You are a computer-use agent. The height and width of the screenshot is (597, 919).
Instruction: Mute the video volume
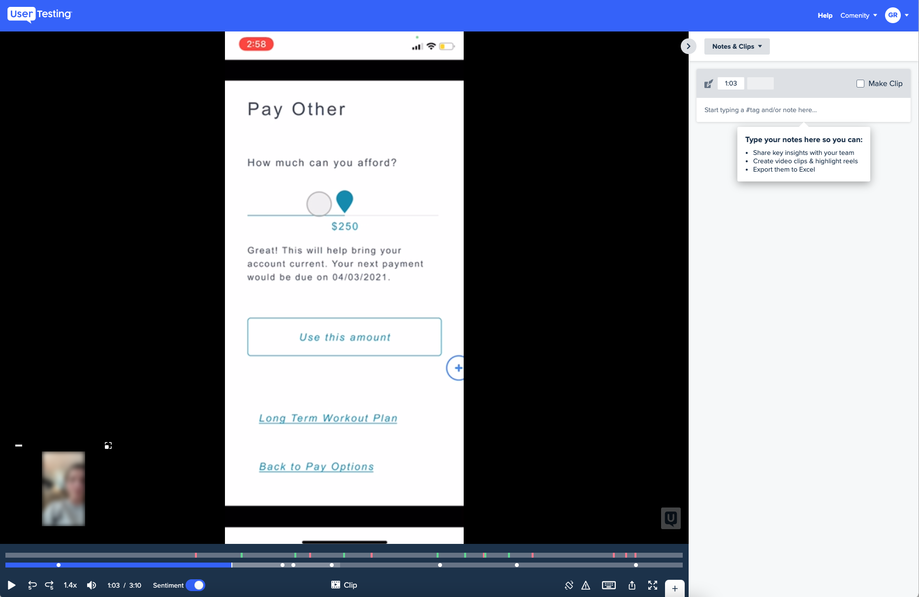91,585
